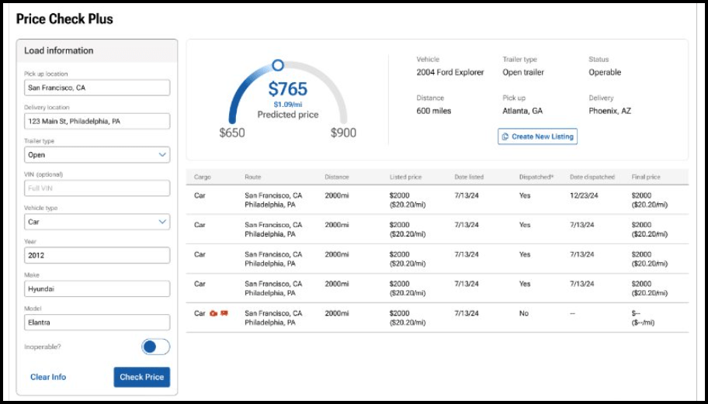Open the Vehicle type dropdown

click(x=96, y=222)
